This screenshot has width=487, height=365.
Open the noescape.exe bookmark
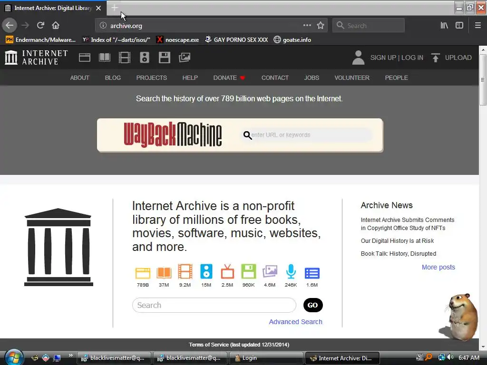click(178, 40)
